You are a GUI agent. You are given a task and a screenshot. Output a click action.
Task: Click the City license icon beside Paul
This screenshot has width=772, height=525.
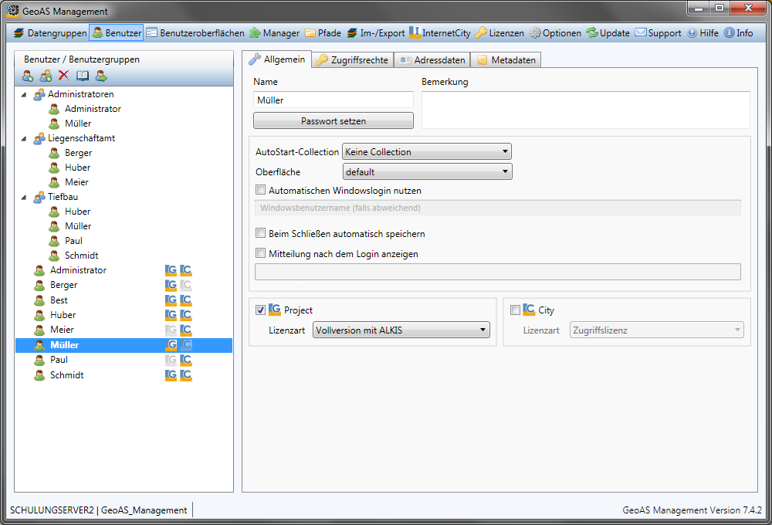[186, 360]
